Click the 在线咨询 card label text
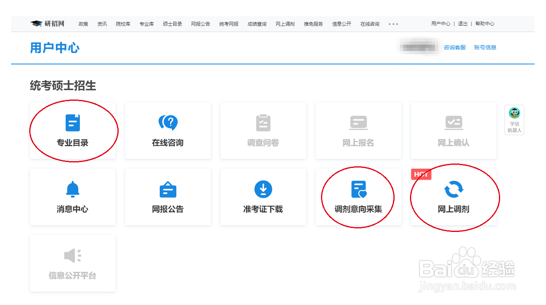This screenshot has height=305, width=546. 168,143
